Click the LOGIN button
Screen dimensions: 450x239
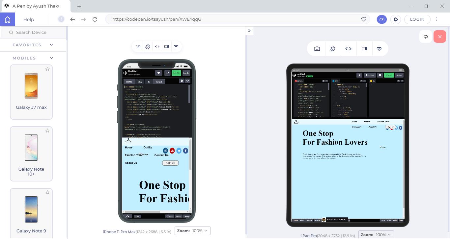click(x=417, y=19)
